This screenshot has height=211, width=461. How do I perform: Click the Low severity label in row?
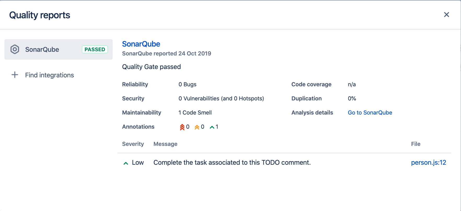pyautogui.click(x=138, y=162)
